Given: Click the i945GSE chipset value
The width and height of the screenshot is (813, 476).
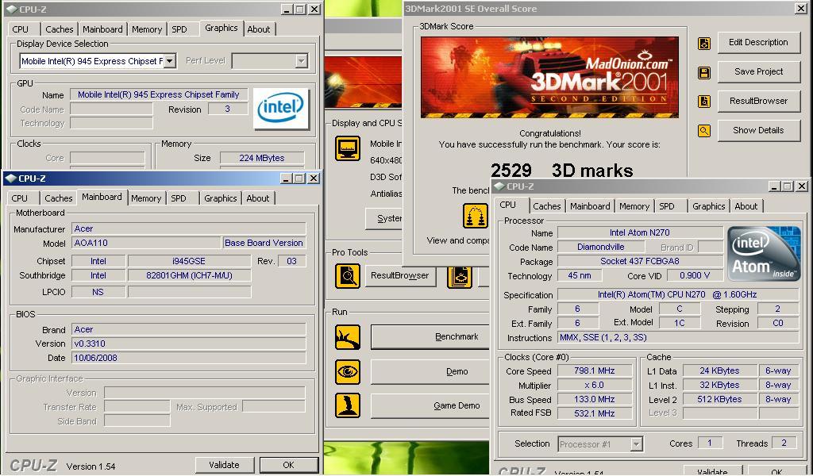Looking at the screenshot, I should (189, 261).
